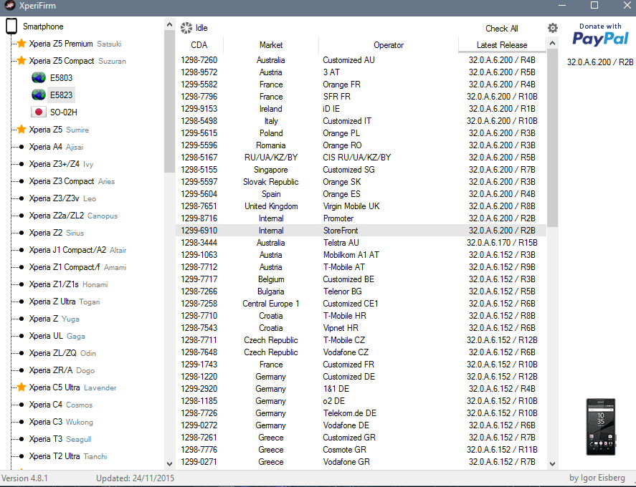This screenshot has width=636, height=487.
Task: Select Xperia C3 Wukong in tree
Action: click(61, 422)
